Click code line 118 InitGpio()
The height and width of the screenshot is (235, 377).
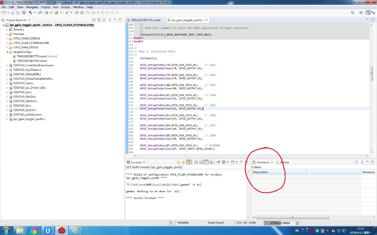(x=149, y=58)
